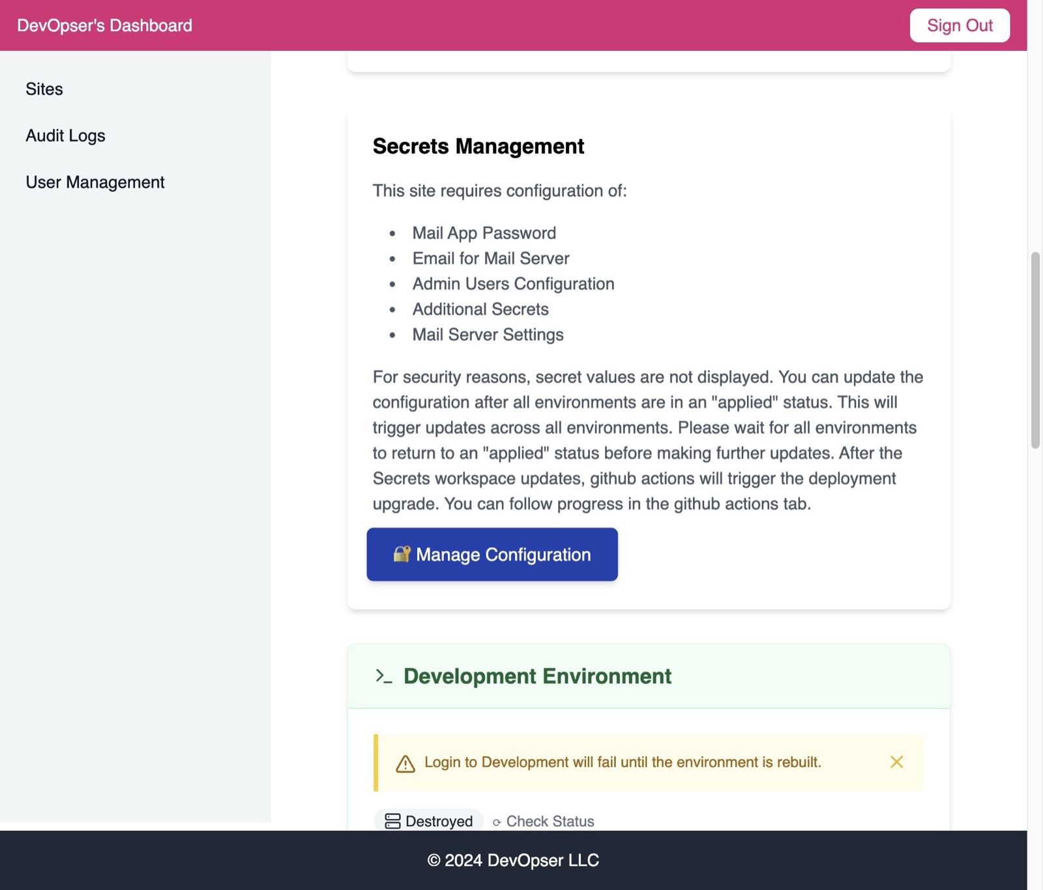Click 'This site requires configuration of:' text
Image resolution: width=1043 pixels, height=890 pixels.
(x=499, y=191)
